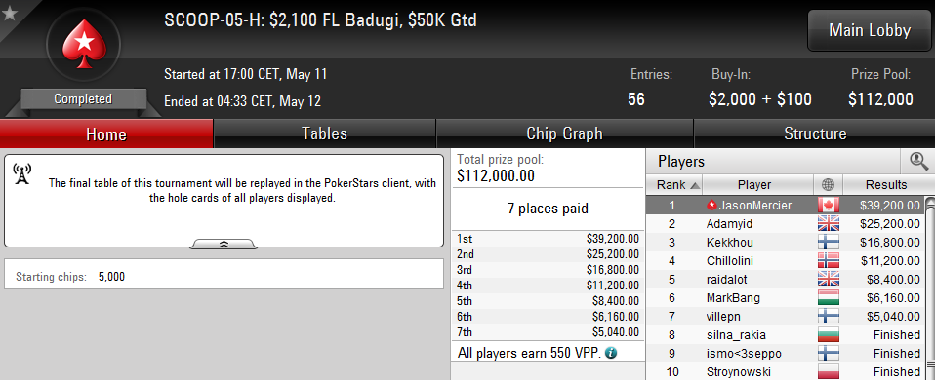This screenshot has height=380, width=935.
Task: Open the player search magnifier icon
Action: click(918, 161)
